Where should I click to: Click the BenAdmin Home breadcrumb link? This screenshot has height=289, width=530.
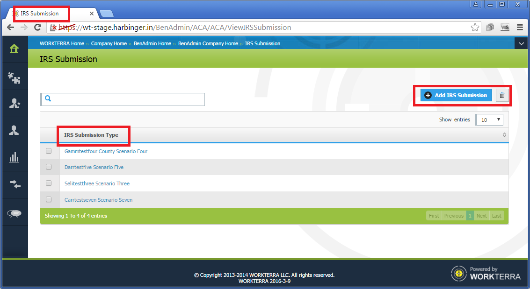click(x=152, y=43)
